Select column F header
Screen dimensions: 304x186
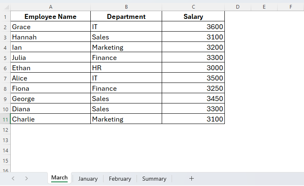pos(291,7)
